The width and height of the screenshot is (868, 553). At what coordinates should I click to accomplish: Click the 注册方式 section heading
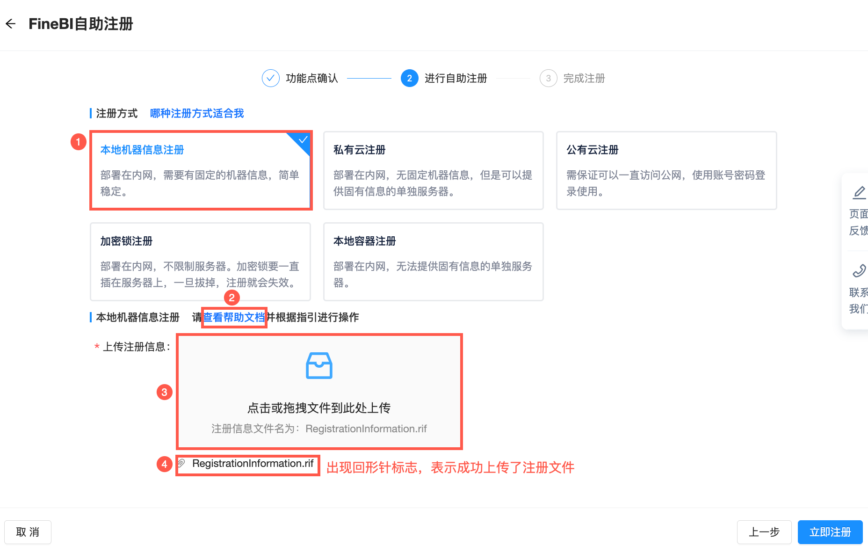(x=117, y=113)
